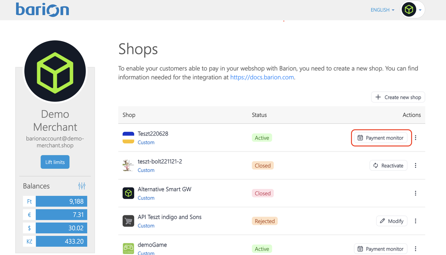Click Create new shop button

(x=398, y=97)
